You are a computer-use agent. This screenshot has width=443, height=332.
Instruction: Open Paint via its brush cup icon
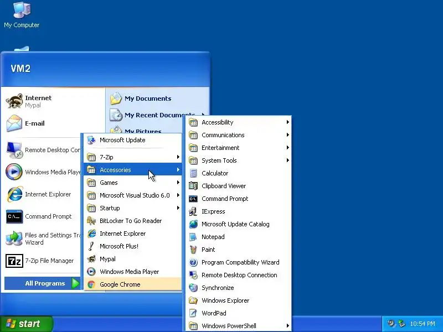193,250
